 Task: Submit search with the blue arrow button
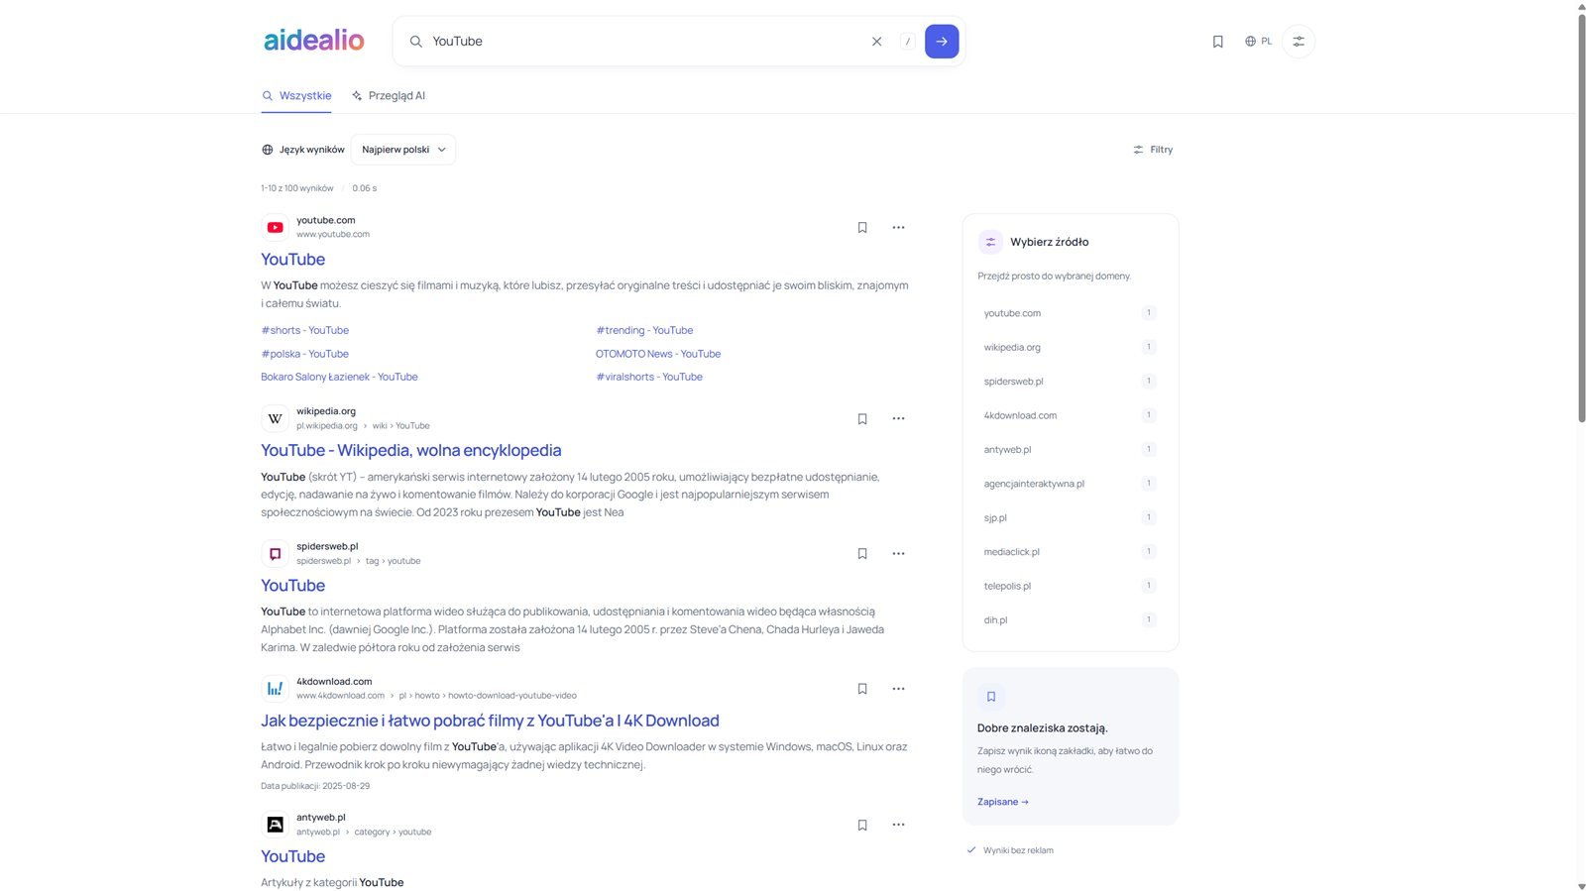942,42
